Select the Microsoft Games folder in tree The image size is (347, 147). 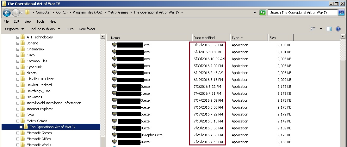(x=39, y=133)
